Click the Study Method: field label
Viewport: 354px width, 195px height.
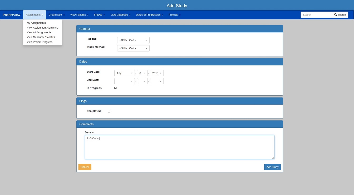coord(96,47)
